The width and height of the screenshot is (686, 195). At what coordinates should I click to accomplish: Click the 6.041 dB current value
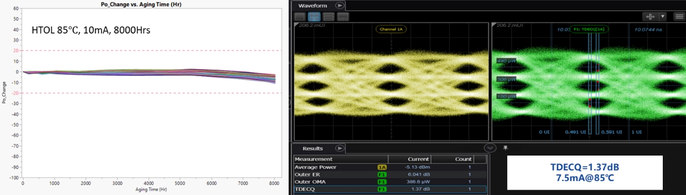(419, 174)
